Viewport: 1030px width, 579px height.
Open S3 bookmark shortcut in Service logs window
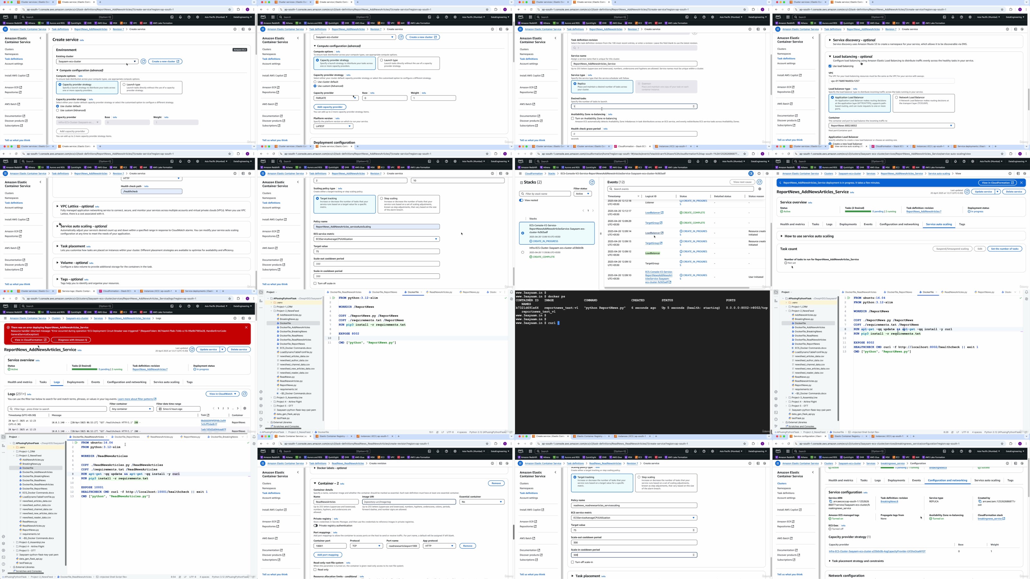pos(42,312)
